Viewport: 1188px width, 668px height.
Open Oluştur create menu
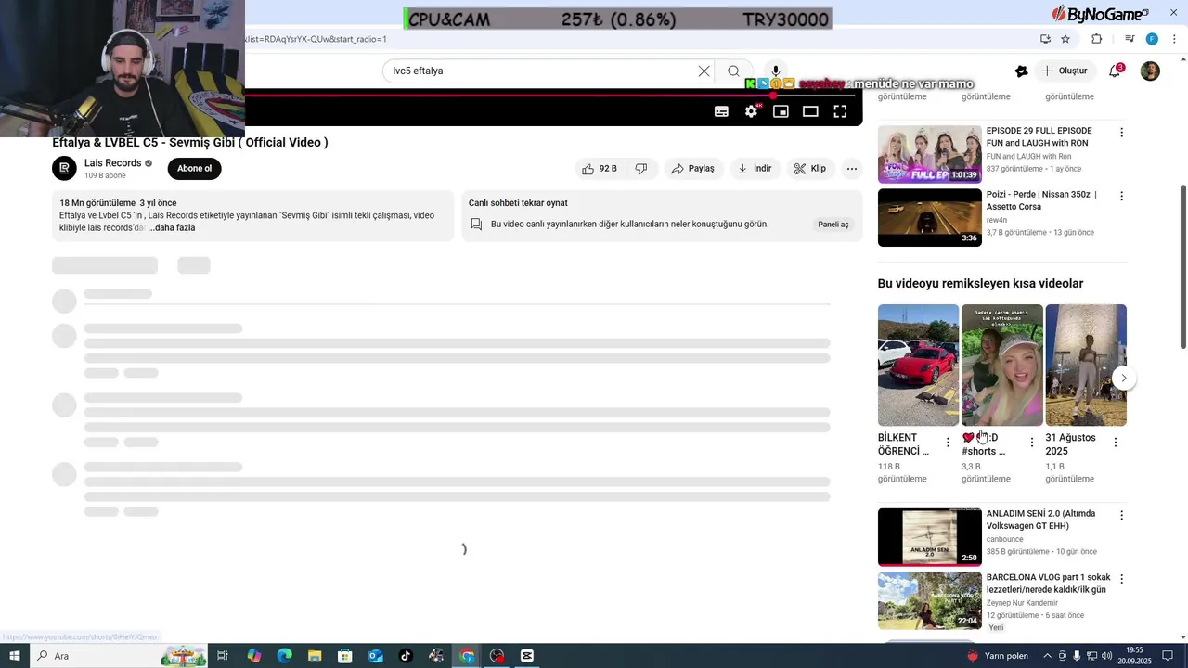[x=1065, y=71]
